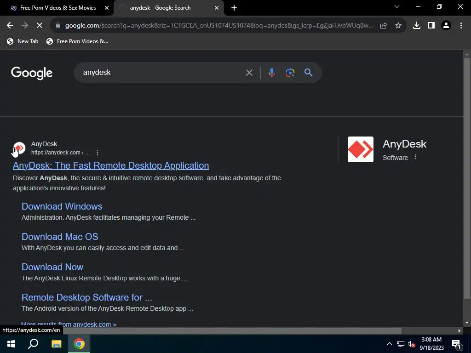Clear the search box with X
This screenshot has height=353, width=471.
point(249,72)
